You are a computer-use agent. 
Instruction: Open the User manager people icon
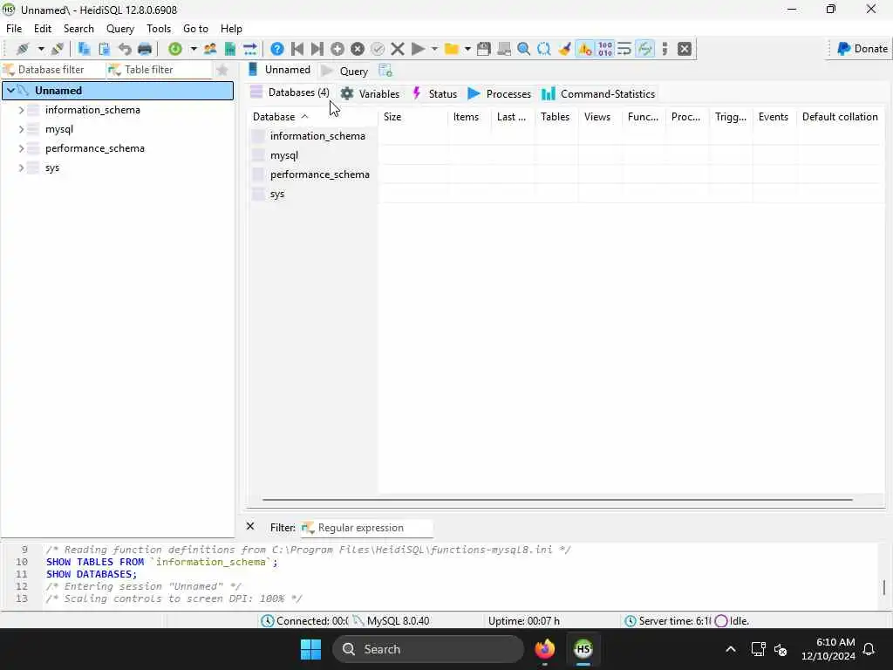pos(210,49)
